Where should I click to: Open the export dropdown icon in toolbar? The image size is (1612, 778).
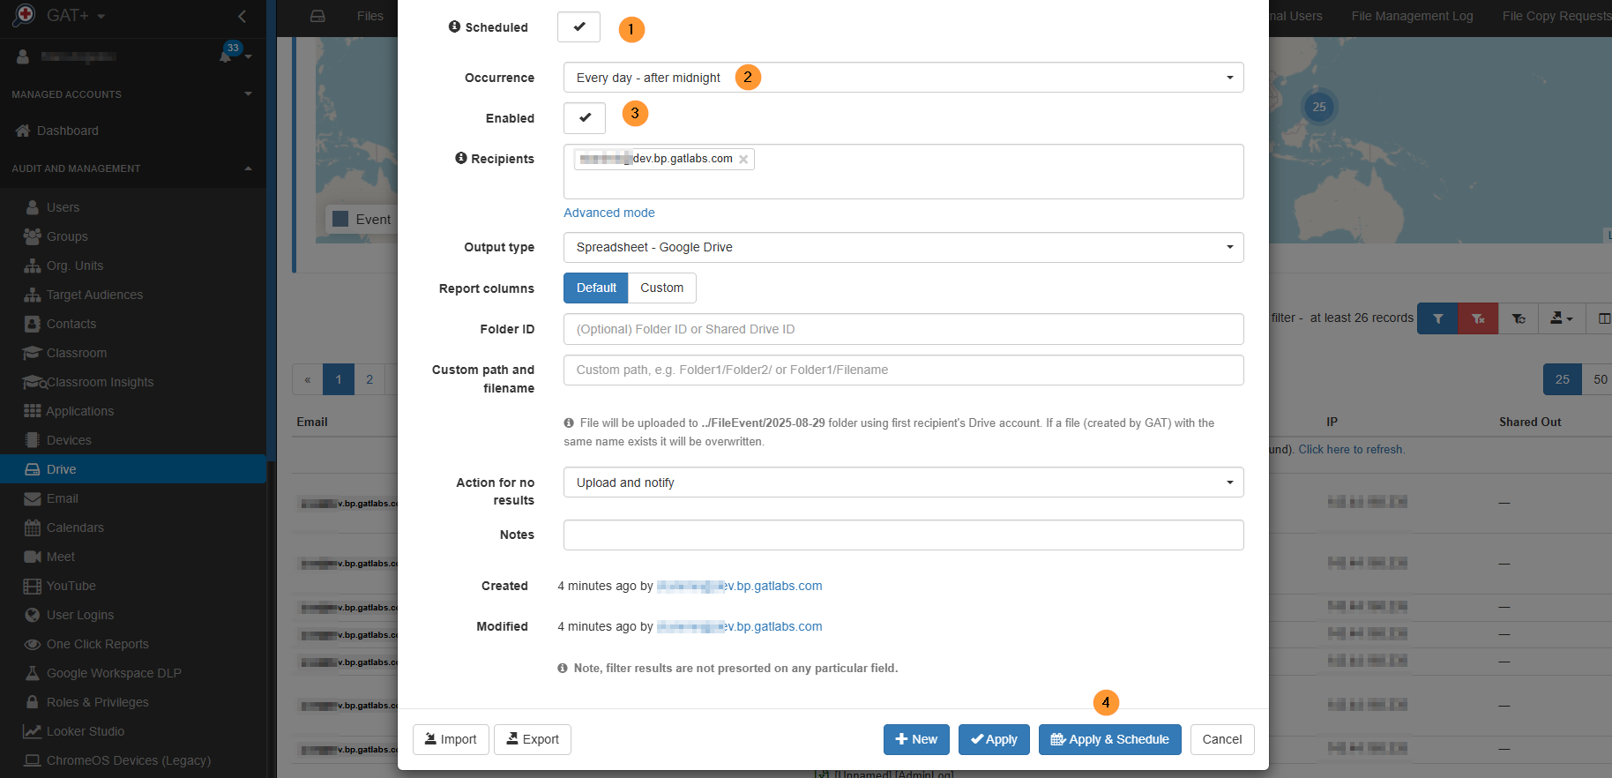[x=1562, y=318]
